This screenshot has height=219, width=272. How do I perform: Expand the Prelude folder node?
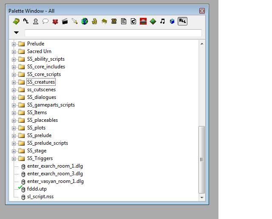coord(14,44)
